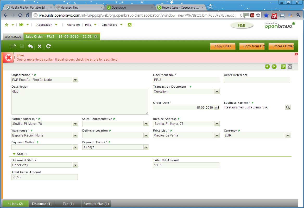Click the undo changes arrow icon

pyautogui.click(x=31, y=46)
